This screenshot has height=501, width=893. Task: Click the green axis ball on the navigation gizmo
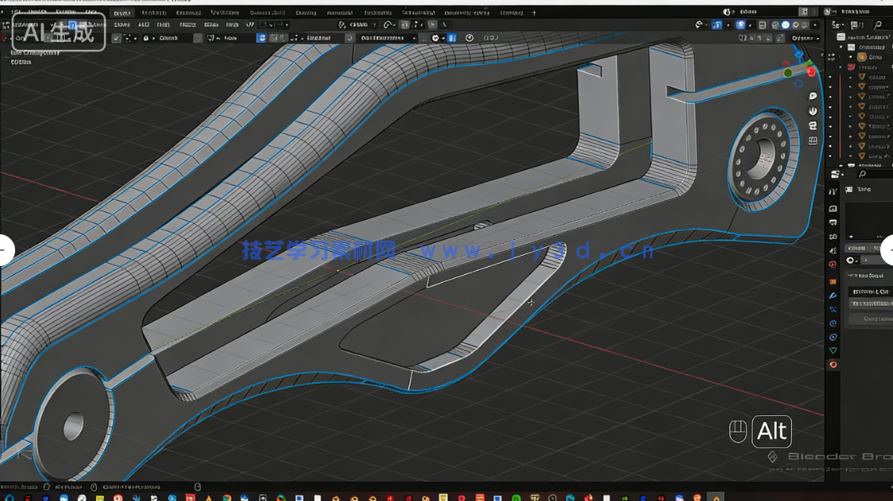(x=788, y=73)
